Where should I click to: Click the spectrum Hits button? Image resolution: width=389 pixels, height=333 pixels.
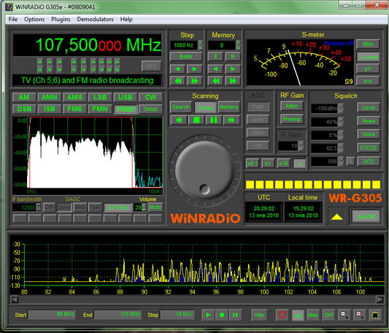click(259, 315)
